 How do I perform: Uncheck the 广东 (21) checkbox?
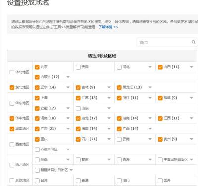(x=37, y=129)
